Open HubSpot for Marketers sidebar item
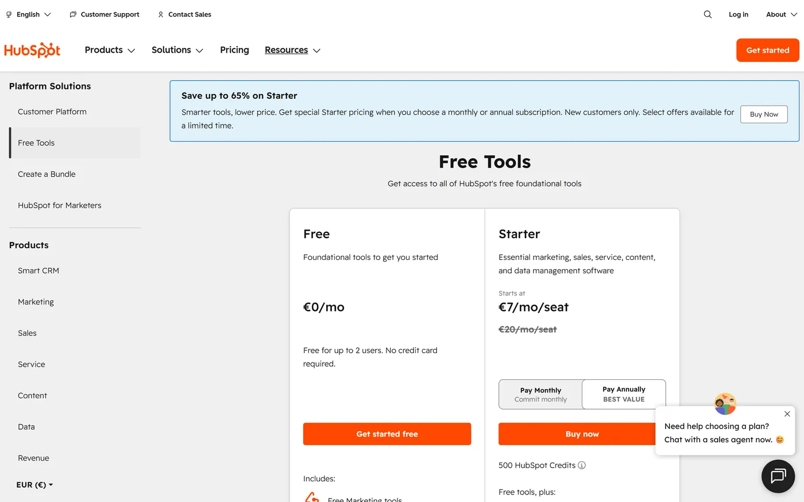Image resolution: width=804 pixels, height=502 pixels. [75, 205]
